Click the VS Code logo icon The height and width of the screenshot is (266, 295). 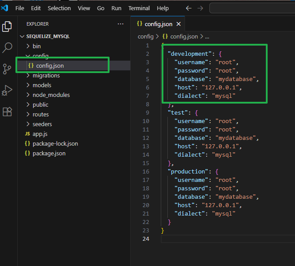(4, 8)
